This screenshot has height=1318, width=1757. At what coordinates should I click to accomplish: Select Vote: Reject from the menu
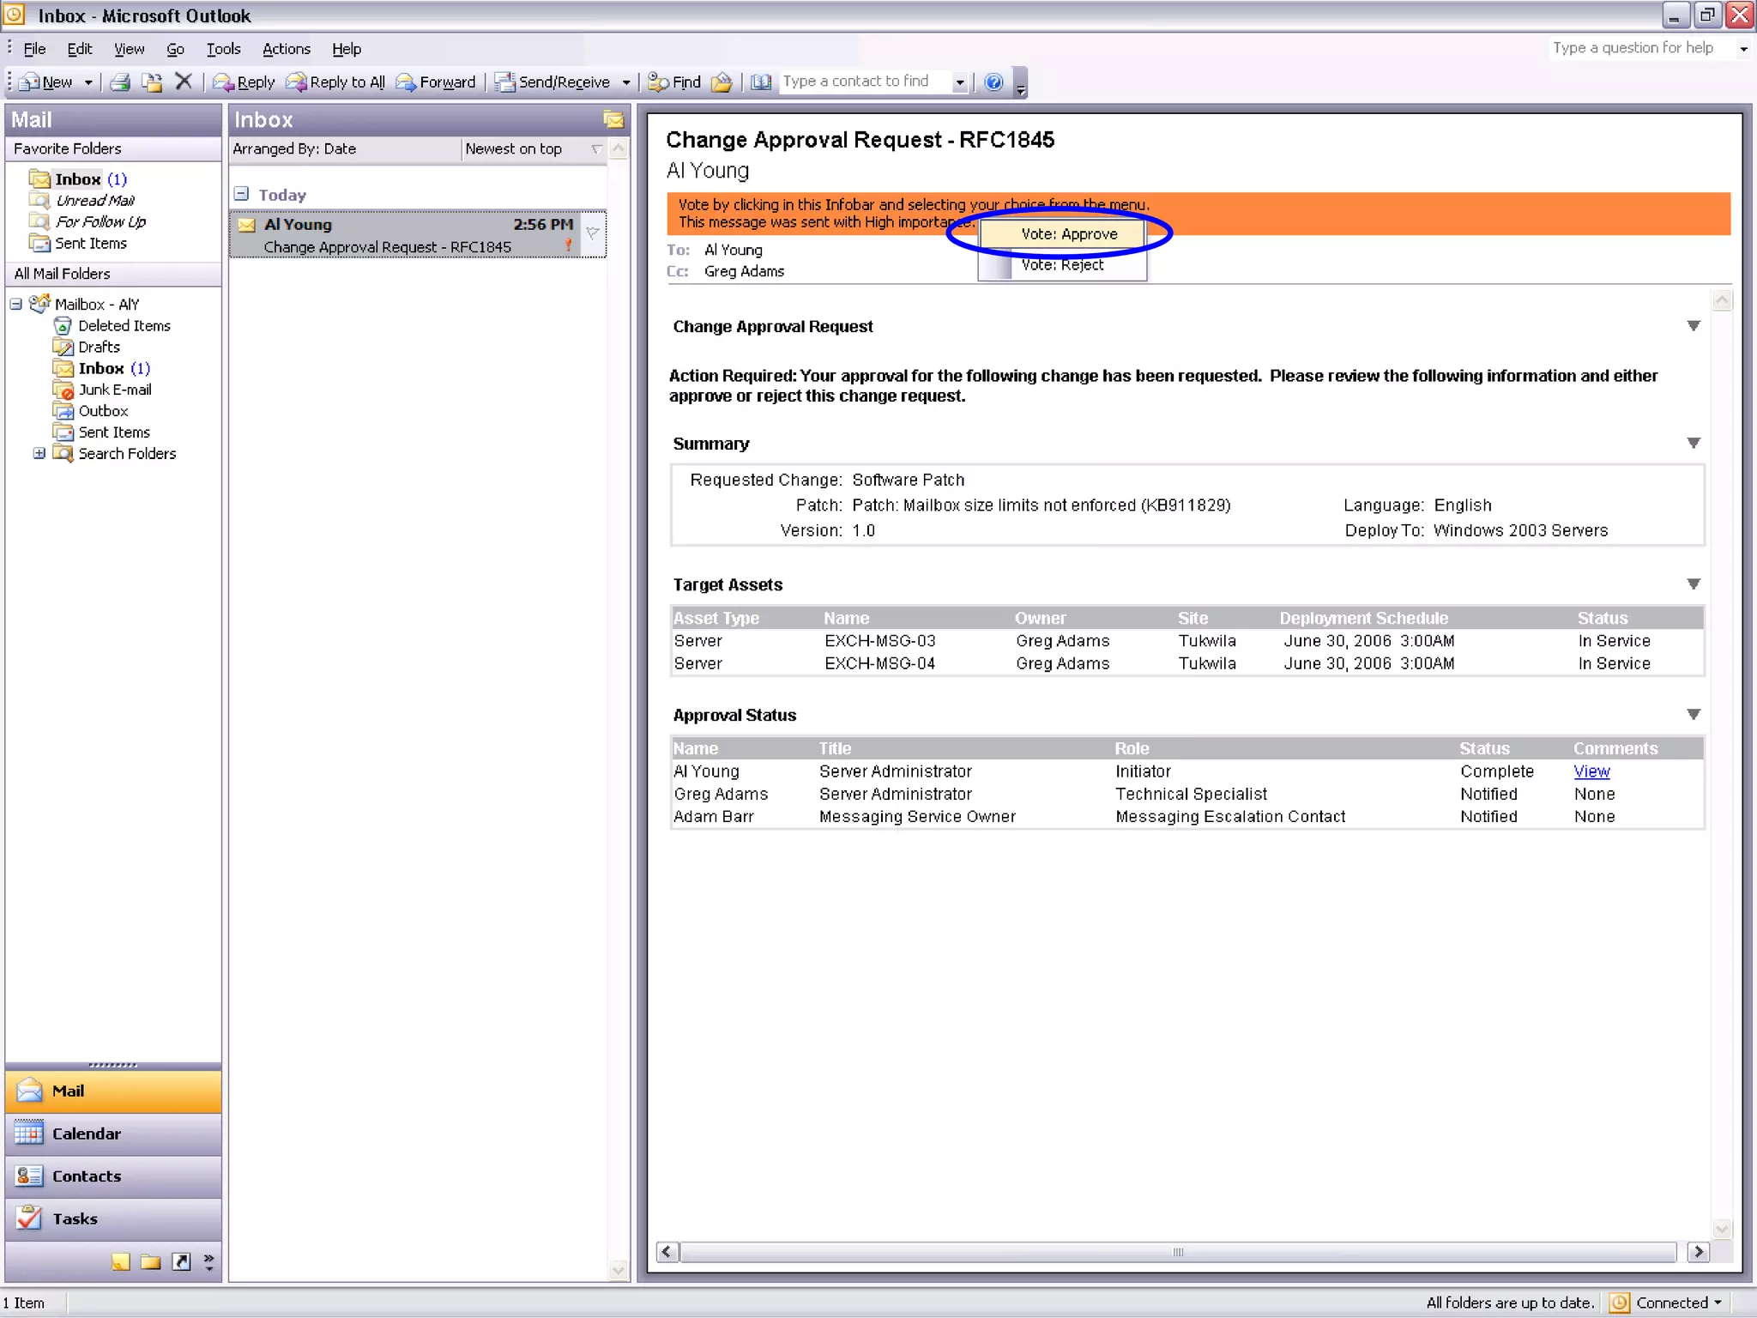click(1062, 265)
